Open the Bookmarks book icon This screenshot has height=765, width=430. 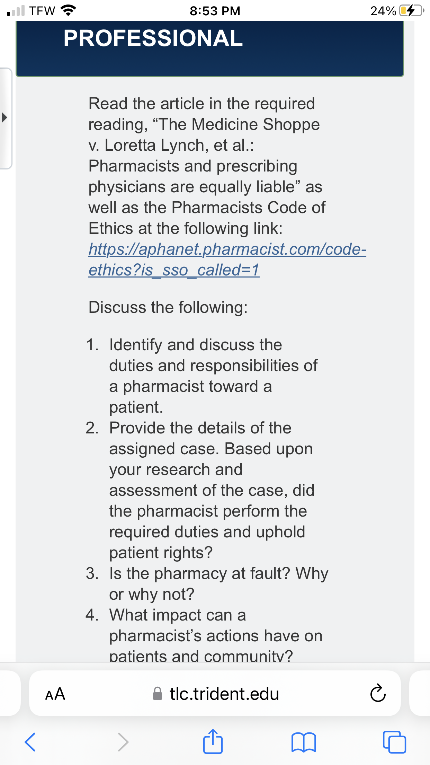(304, 742)
